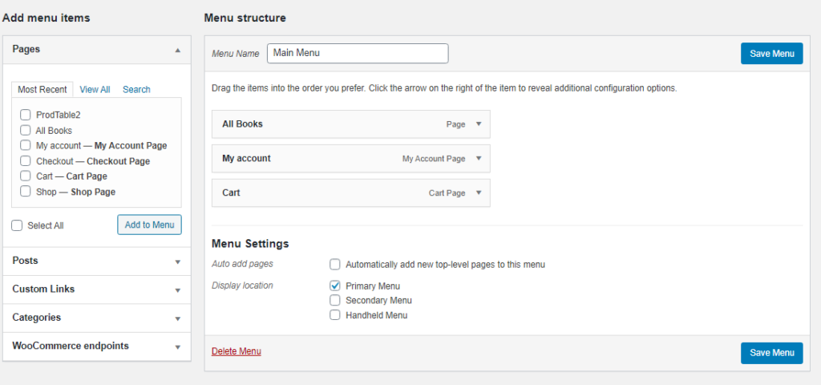
Task: Select the My account menu structure item
Action: tap(351, 158)
